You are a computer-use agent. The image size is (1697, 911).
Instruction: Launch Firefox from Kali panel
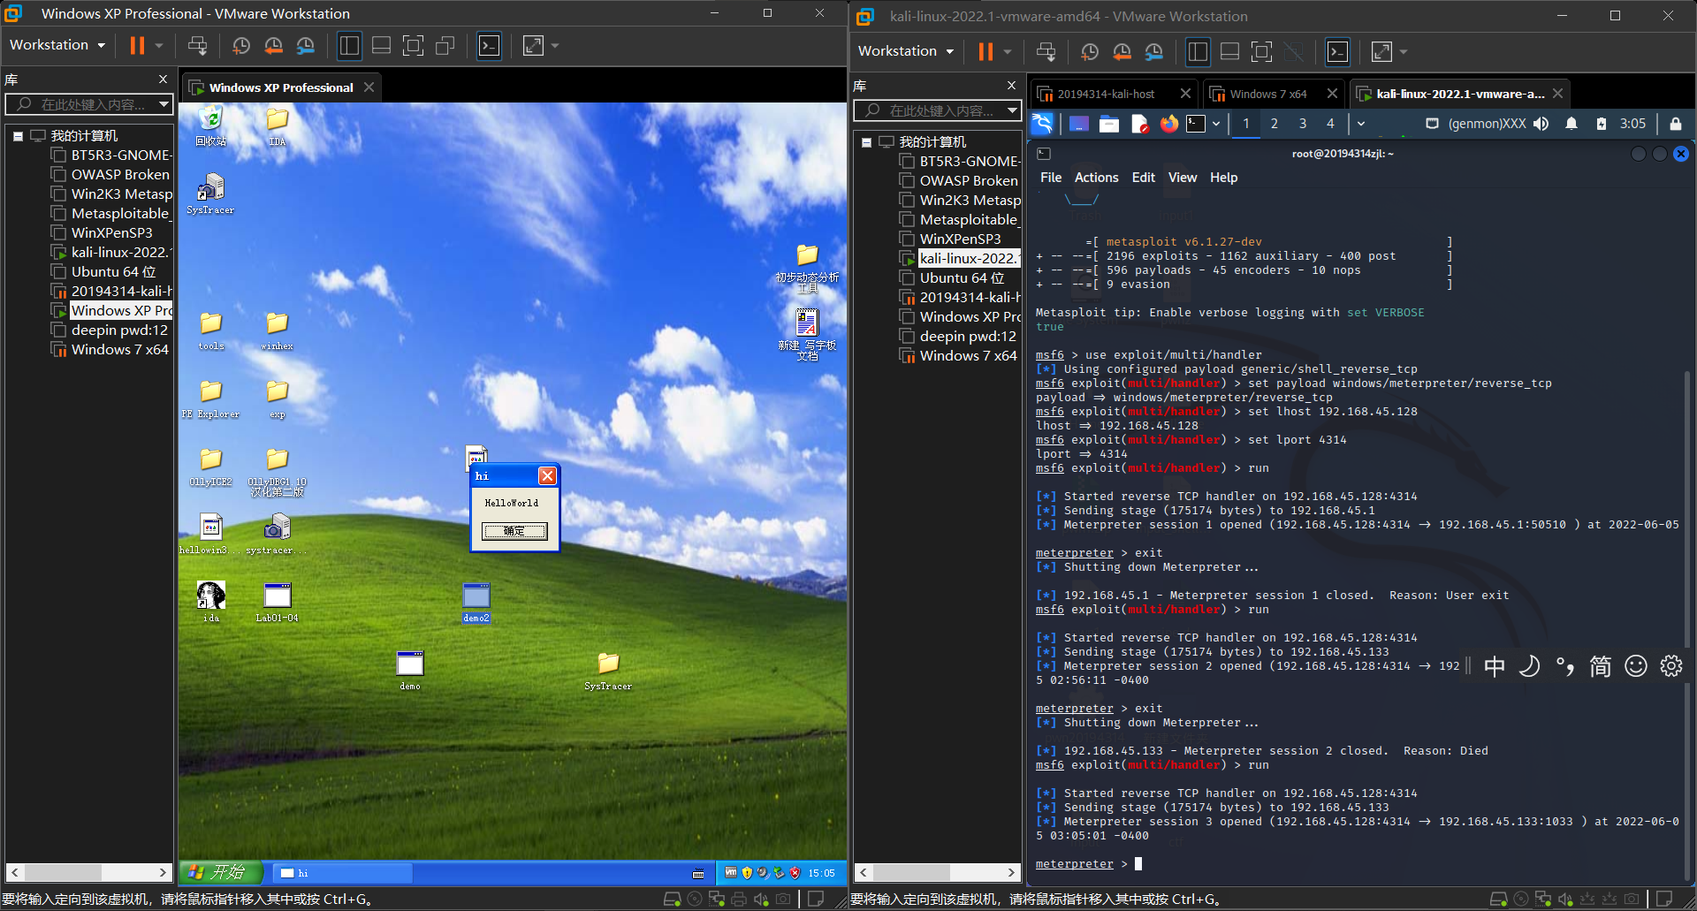point(1168,124)
